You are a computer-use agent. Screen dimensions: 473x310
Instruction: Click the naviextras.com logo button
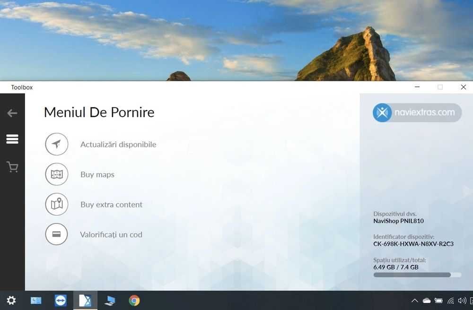pyautogui.click(x=417, y=112)
